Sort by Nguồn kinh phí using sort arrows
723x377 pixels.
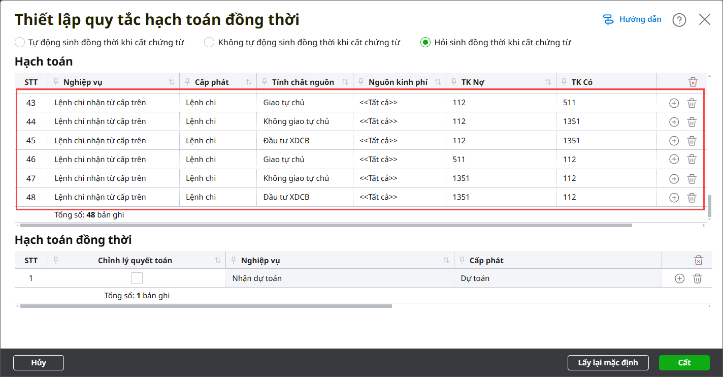point(438,82)
